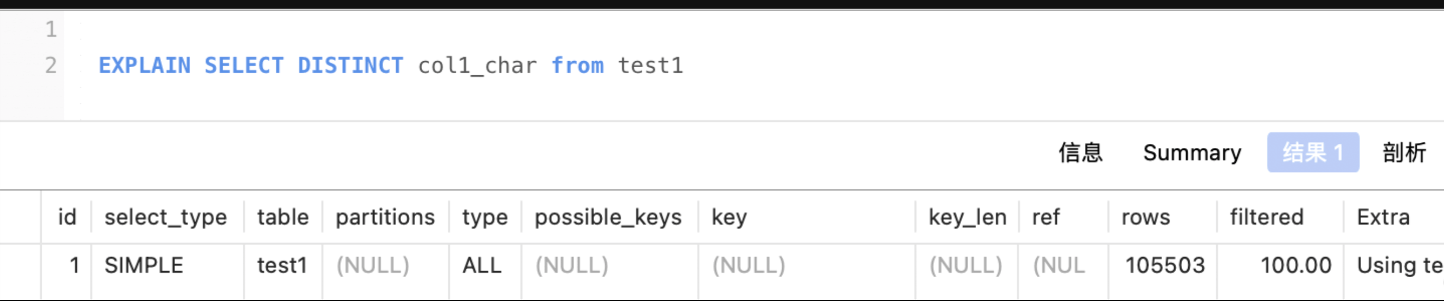
Task: Click the filtered column header
Action: [1266, 217]
